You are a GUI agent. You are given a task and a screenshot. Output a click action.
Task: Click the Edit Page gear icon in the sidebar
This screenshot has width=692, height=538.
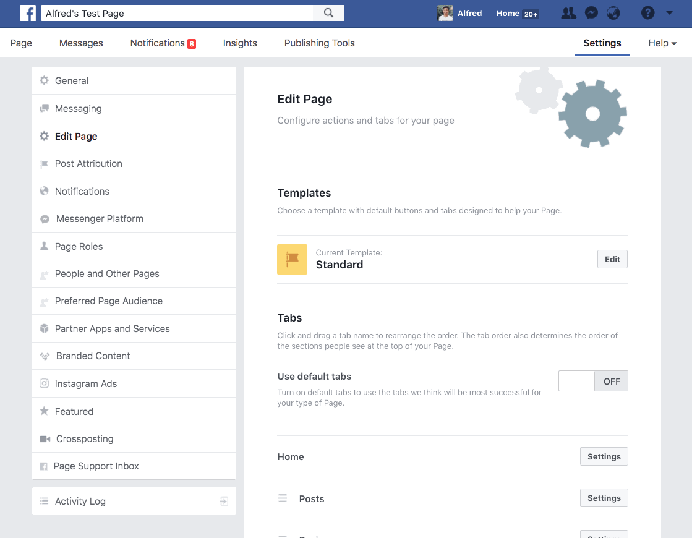[44, 136]
